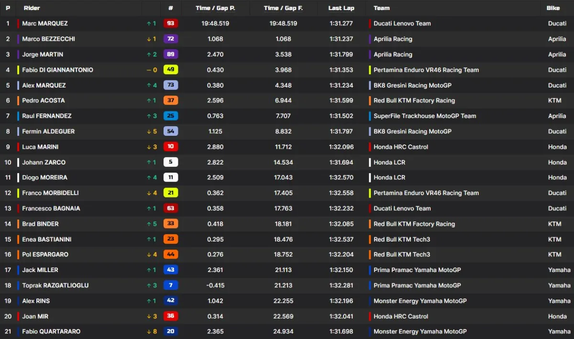Click Joan MIR's red number 36 badge
The image size is (574, 339).
pos(171,316)
